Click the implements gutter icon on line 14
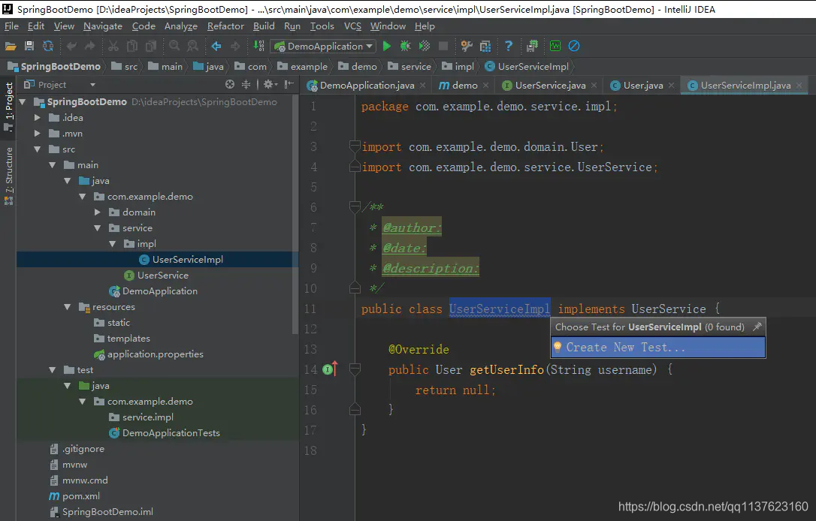Viewport: 816px width, 521px height. click(x=329, y=369)
